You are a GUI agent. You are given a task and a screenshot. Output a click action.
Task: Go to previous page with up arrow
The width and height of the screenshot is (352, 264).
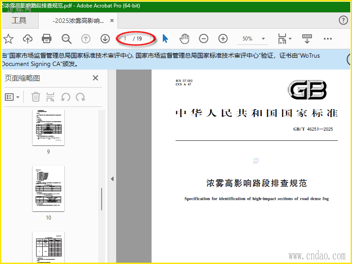(x=85, y=39)
